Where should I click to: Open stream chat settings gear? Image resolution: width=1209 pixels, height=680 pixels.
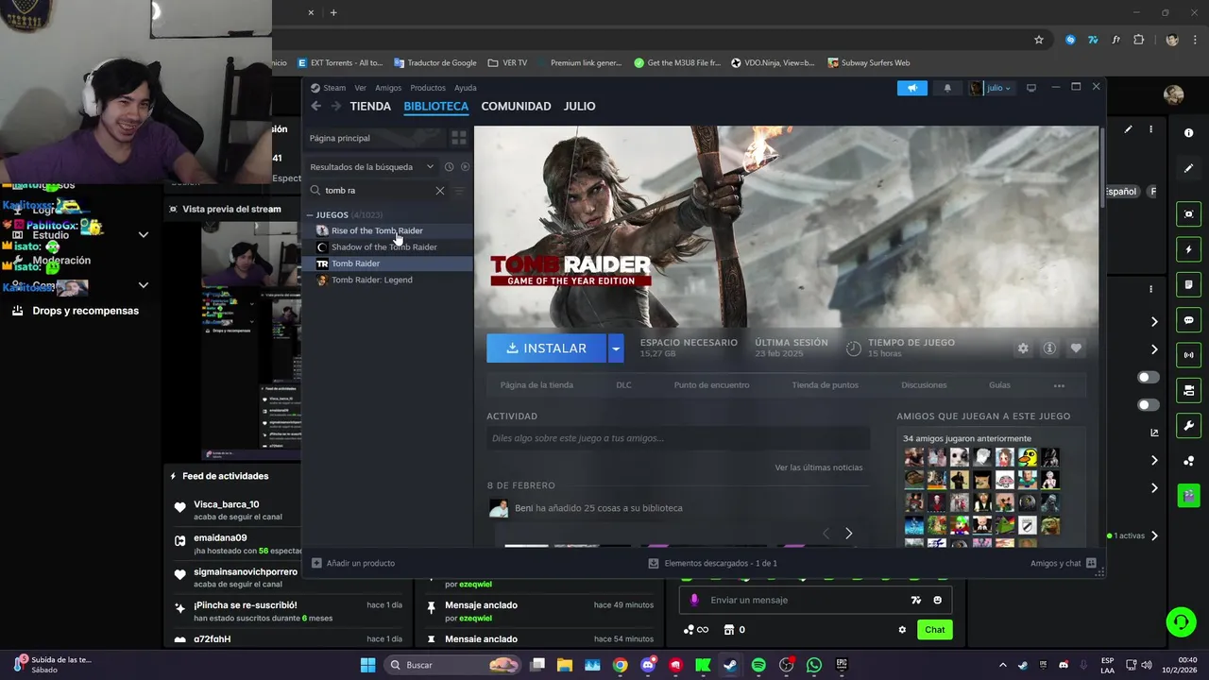tap(902, 630)
